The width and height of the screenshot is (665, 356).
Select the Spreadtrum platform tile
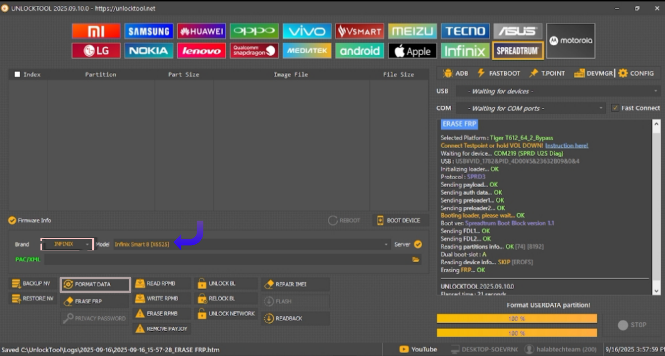pos(518,51)
